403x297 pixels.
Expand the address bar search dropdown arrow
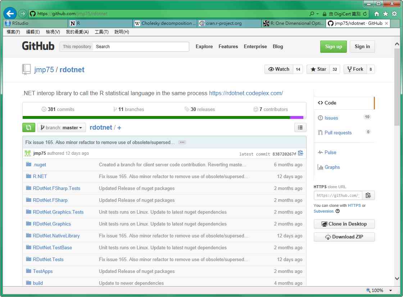pyautogui.click(x=317, y=14)
